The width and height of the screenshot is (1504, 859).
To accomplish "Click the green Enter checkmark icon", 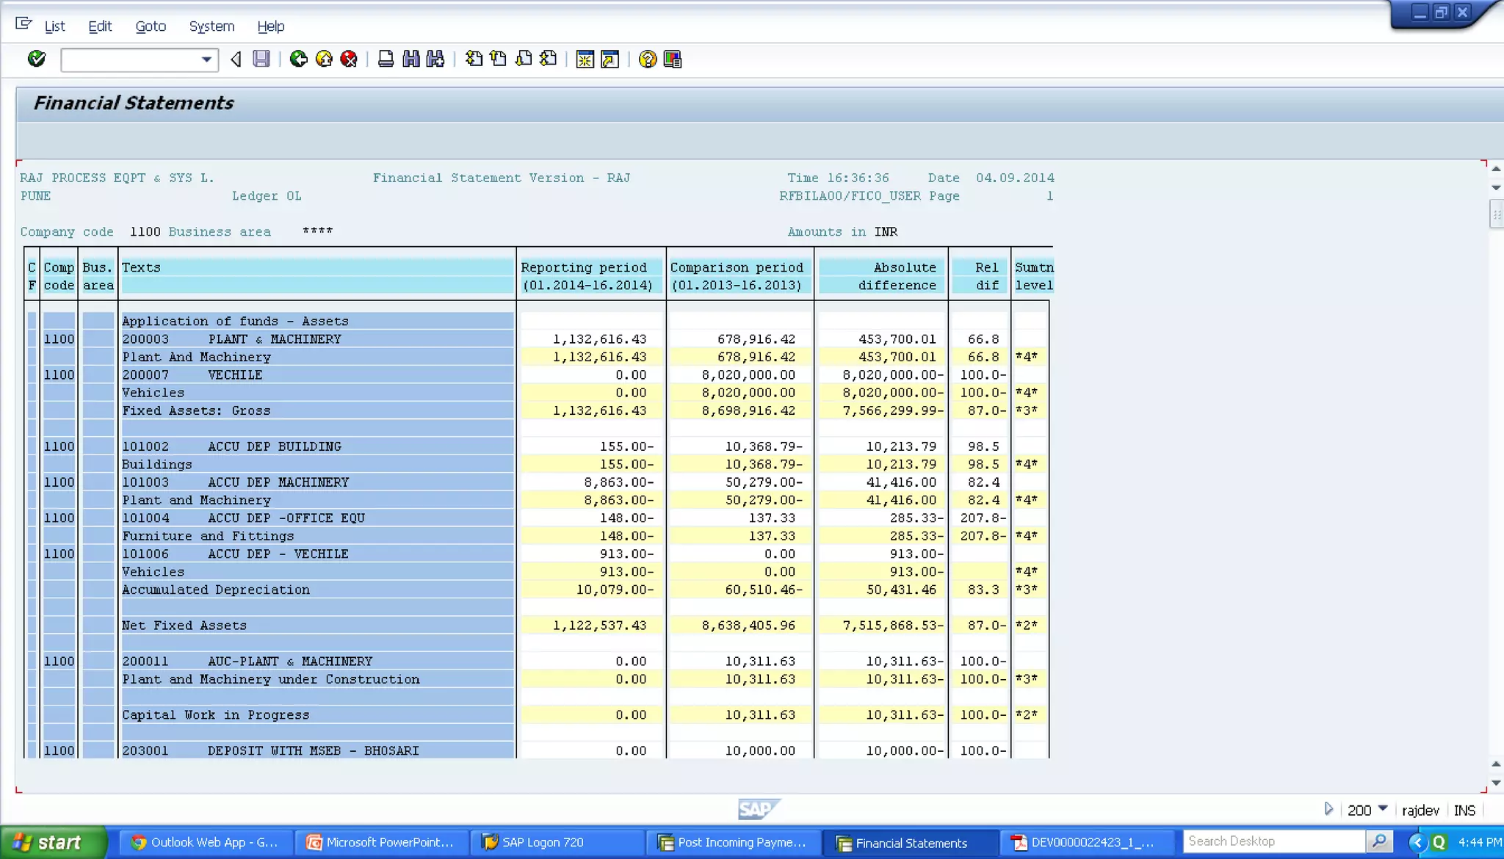I will (36, 59).
